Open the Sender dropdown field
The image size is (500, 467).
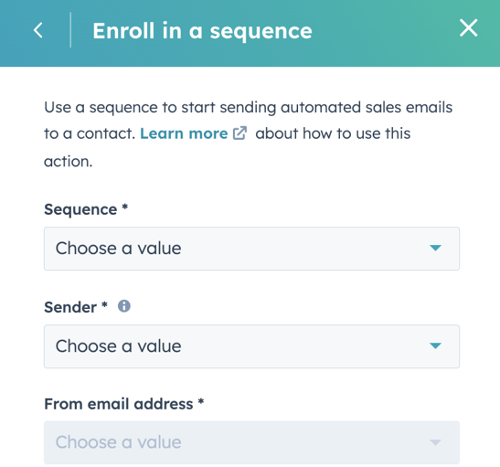[x=251, y=346]
